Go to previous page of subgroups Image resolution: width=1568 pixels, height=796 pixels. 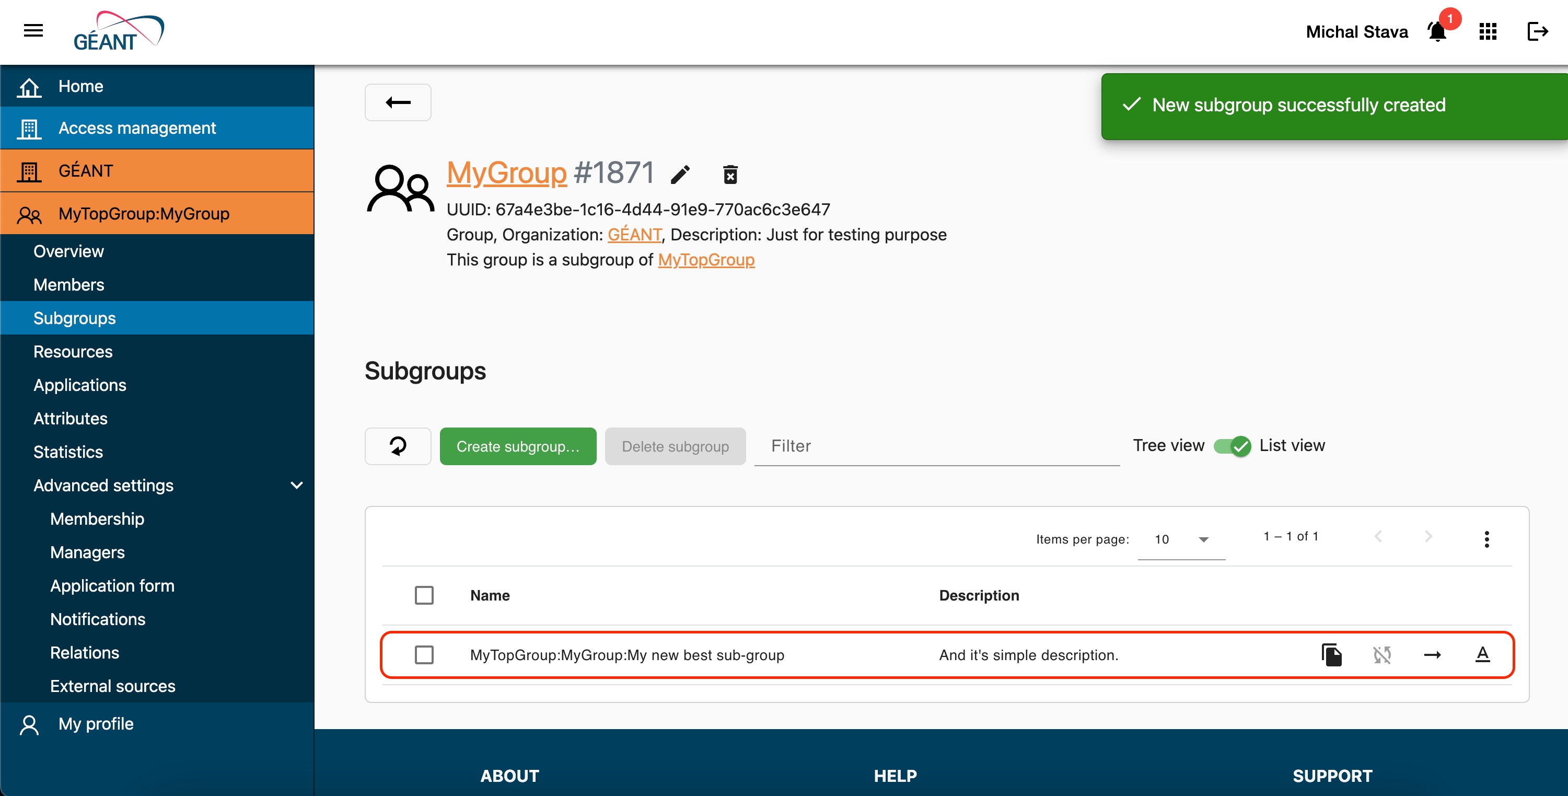[x=1379, y=537]
